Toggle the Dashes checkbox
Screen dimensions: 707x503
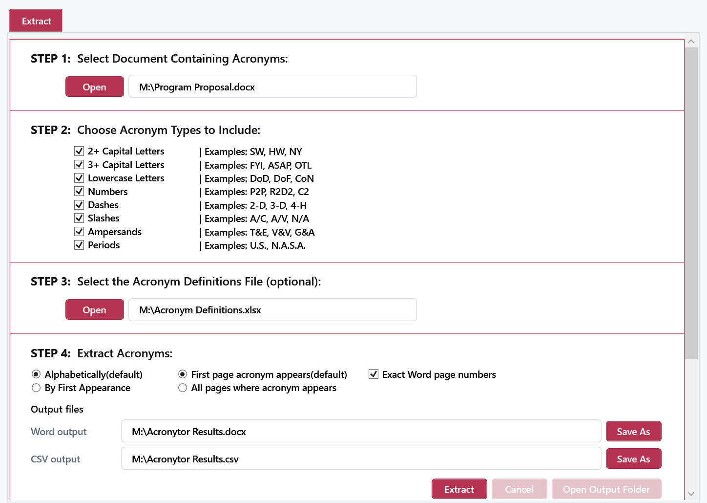pos(79,205)
